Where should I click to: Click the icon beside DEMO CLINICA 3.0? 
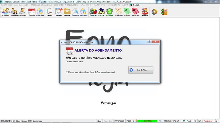click(x=160, y=121)
